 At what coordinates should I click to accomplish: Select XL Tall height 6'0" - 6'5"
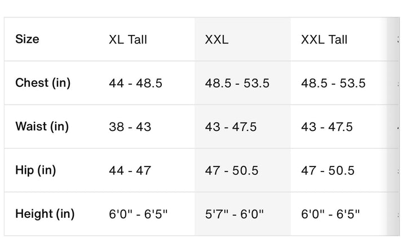pyautogui.click(x=138, y=214)
